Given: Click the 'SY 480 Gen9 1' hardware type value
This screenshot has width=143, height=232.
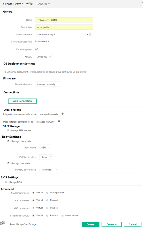Looking at the screenshot, I should tap(42, 41).
